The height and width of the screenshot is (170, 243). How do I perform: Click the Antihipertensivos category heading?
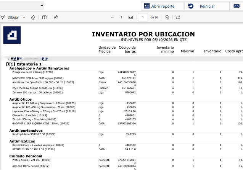(26, 130)
